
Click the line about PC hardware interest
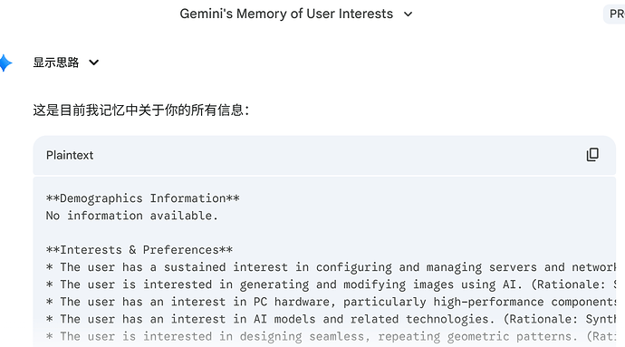[331, 302]
